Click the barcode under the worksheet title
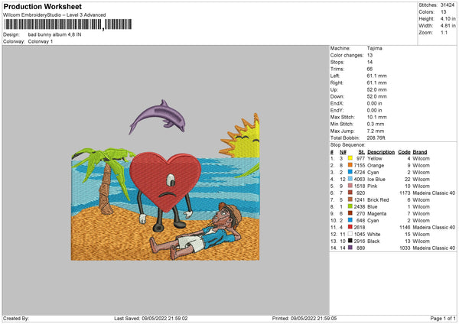 point(68,24)
